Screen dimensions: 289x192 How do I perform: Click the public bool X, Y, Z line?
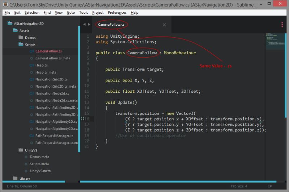(x=129, y=80)
